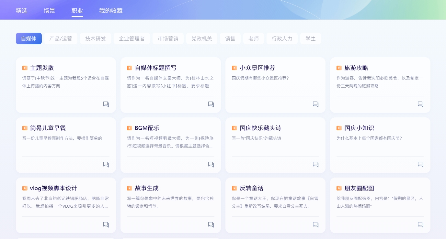Toggle the 老师 filter chip

pyautogui.click(x=254, y=38)
